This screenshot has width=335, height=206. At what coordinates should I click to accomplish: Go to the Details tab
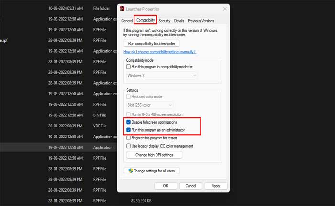(179, 21)
